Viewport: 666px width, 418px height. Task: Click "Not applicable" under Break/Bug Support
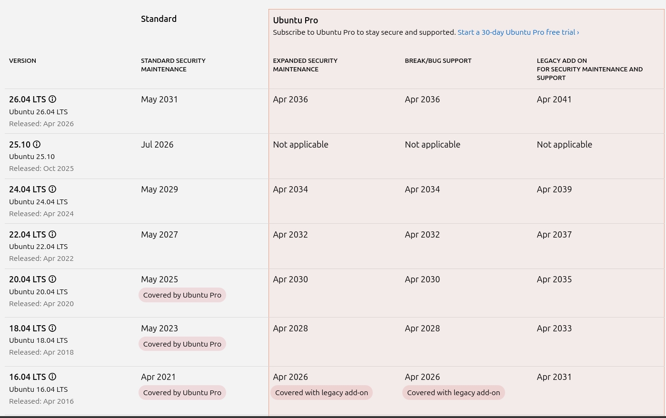point(432,144)
